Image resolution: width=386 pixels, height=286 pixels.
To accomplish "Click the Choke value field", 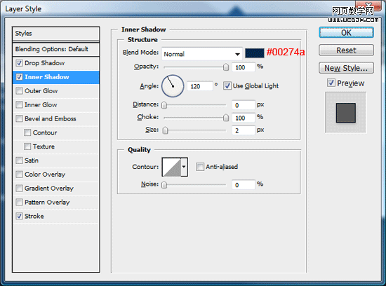I will 244,118.
